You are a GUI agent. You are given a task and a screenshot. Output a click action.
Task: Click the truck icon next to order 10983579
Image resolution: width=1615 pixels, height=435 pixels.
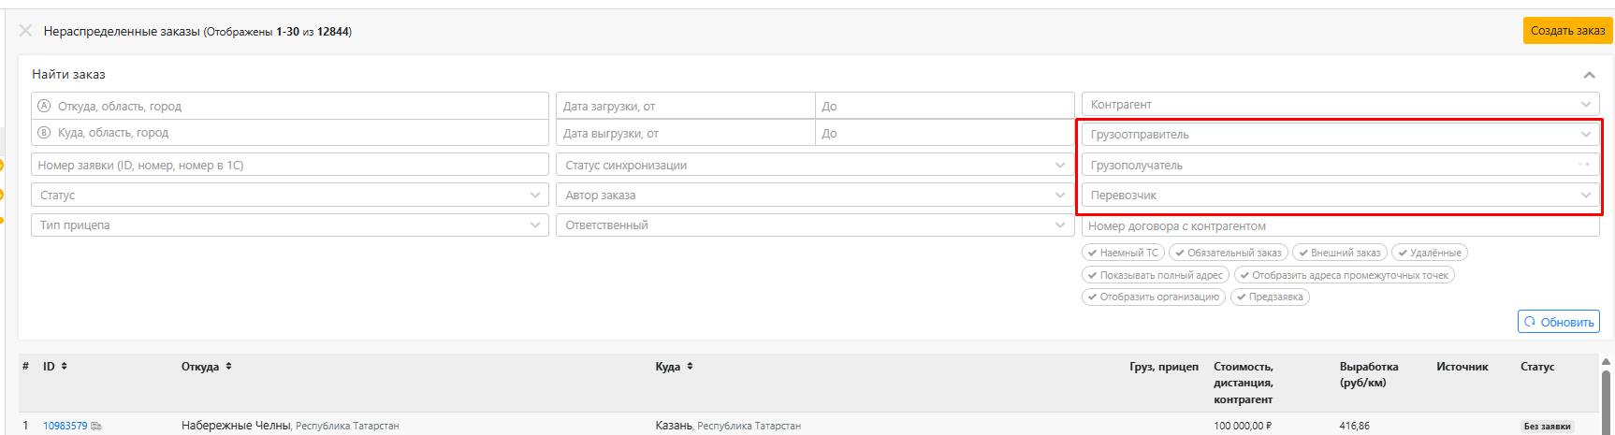point(96,427)
